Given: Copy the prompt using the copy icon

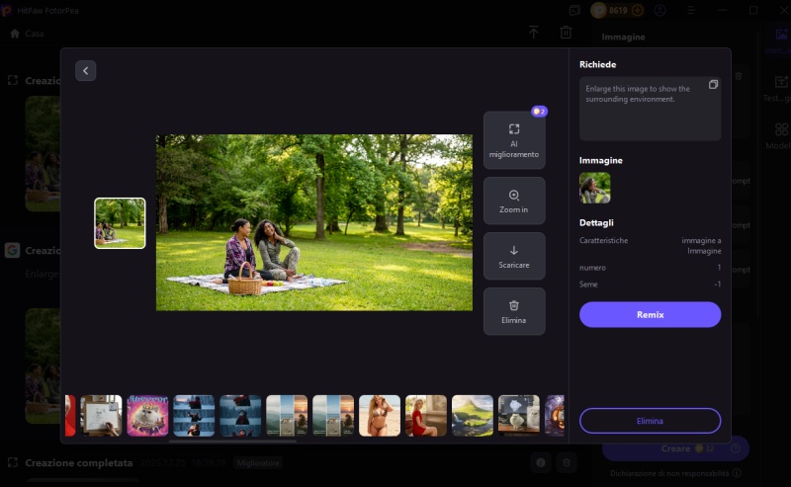Looking at the screenshot, I should tap(713, 85).
